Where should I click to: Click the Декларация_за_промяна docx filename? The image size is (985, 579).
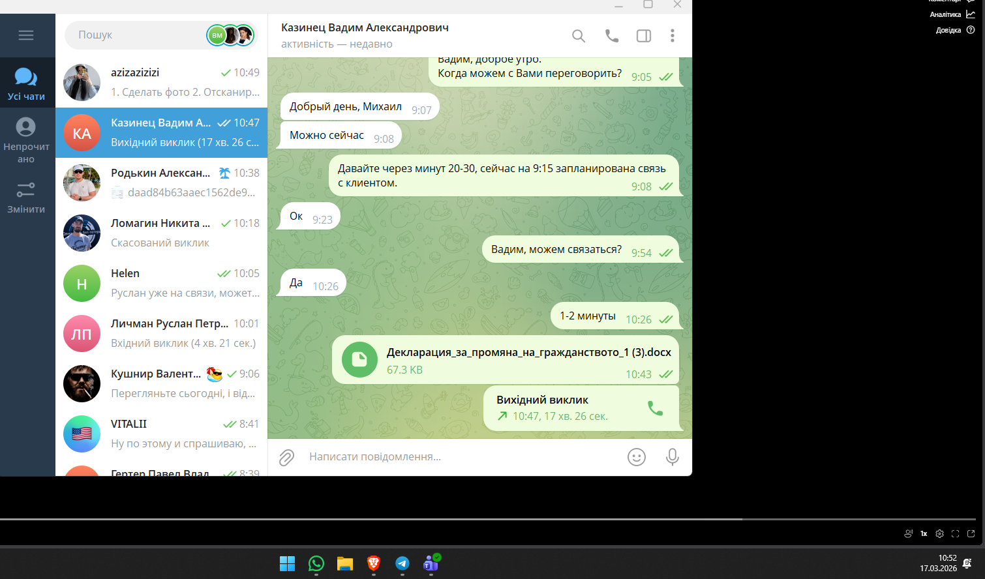tap(529, 352)
